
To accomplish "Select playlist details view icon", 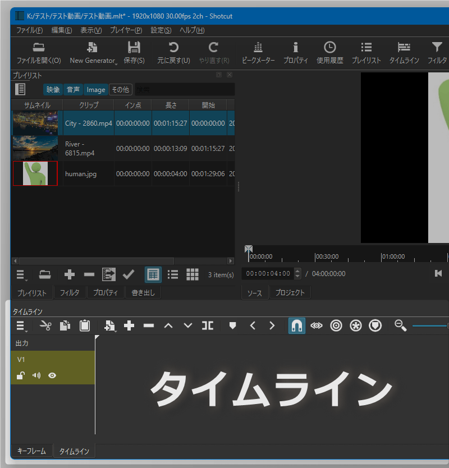I will 153,274.
